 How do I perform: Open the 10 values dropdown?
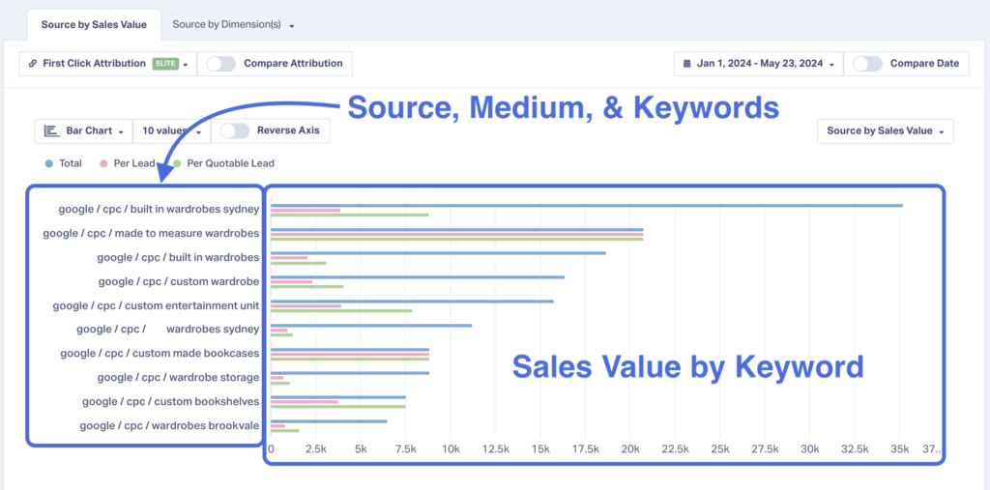[x=172, y=131]
